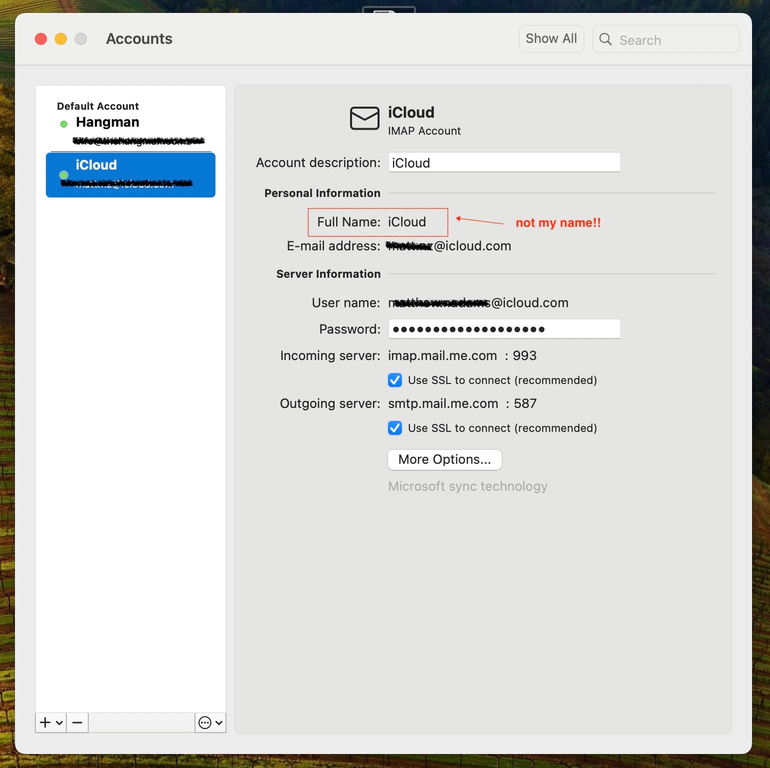Close the Accounts window
This screenshot has height=768, width=770.
point(41,39)
